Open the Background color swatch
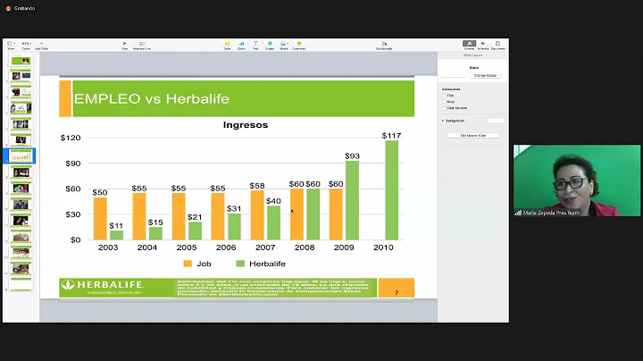 (x=496, y=121)
